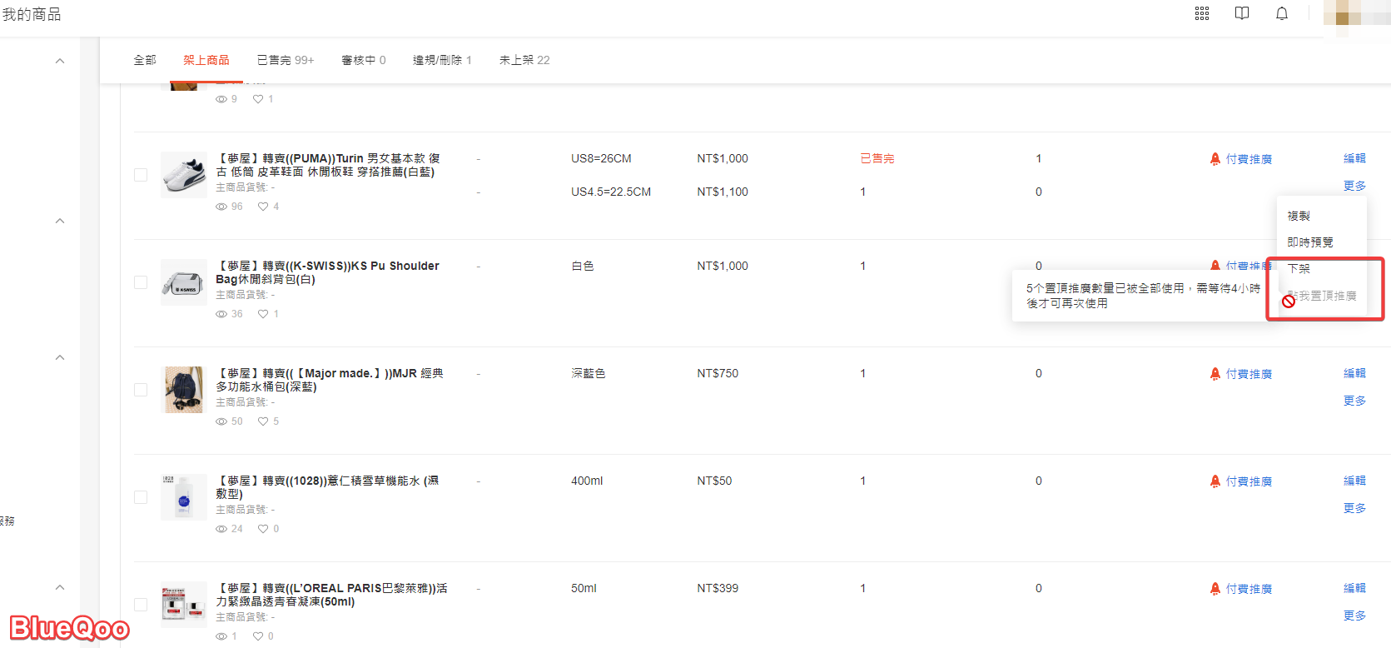Switch to the 已售完 99+ tab
This screenshot has width=1391, height=648.
[285, 60]
